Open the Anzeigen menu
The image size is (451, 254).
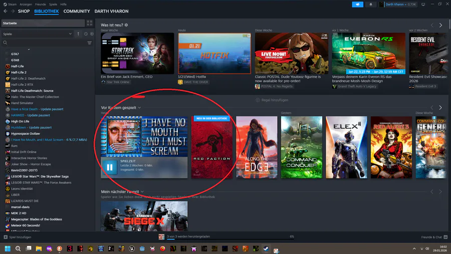click(x=26, y=5)
